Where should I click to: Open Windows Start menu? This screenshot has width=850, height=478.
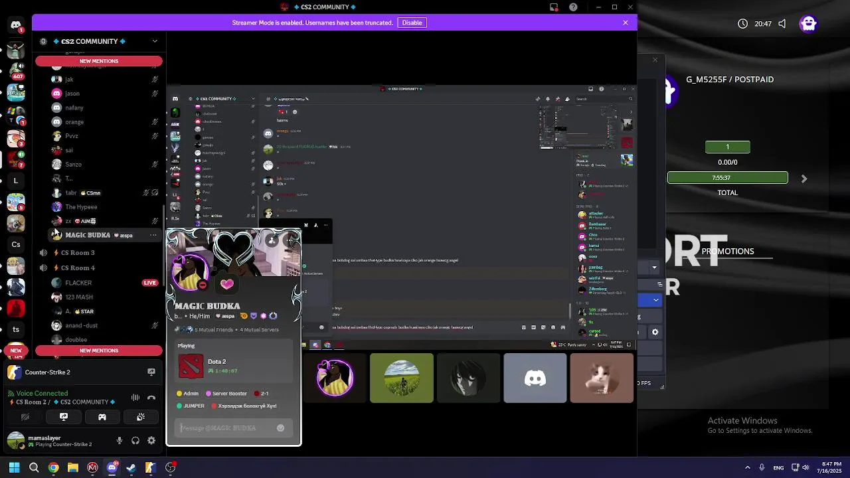pyautogui.click(x=14, y=467)
